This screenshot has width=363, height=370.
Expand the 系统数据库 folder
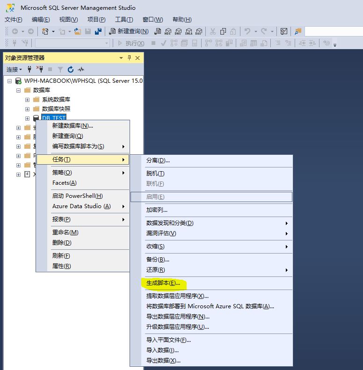coord(28,100)
